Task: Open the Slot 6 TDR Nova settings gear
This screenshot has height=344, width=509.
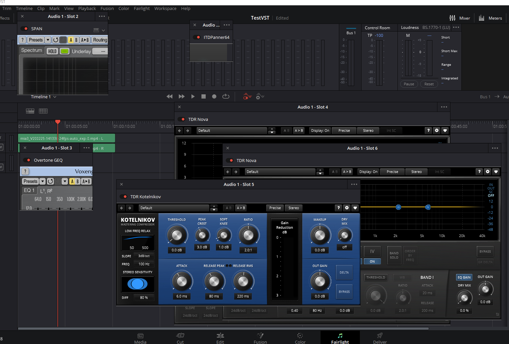Action: point(488,172)
